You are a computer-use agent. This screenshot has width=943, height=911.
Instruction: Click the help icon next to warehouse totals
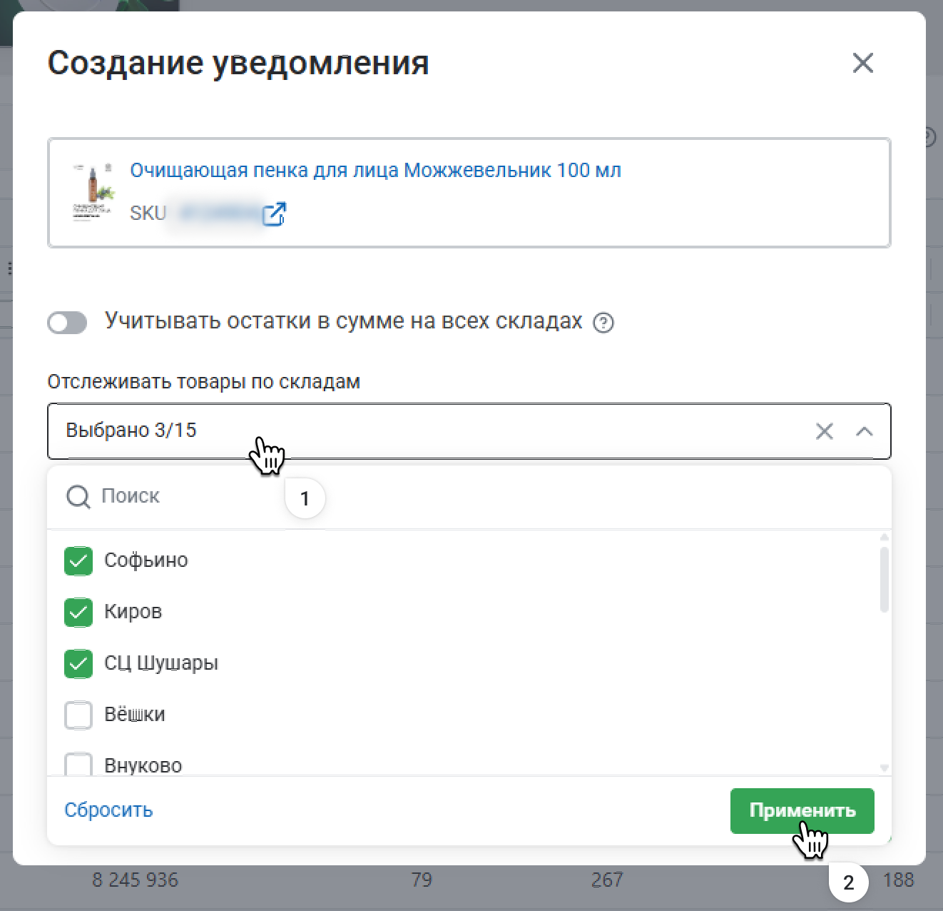[603, 323]
